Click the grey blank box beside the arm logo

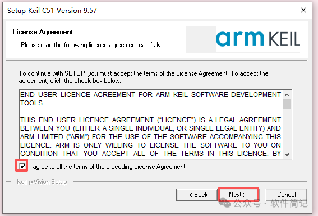pyautogui.click(x=201, y=39)
